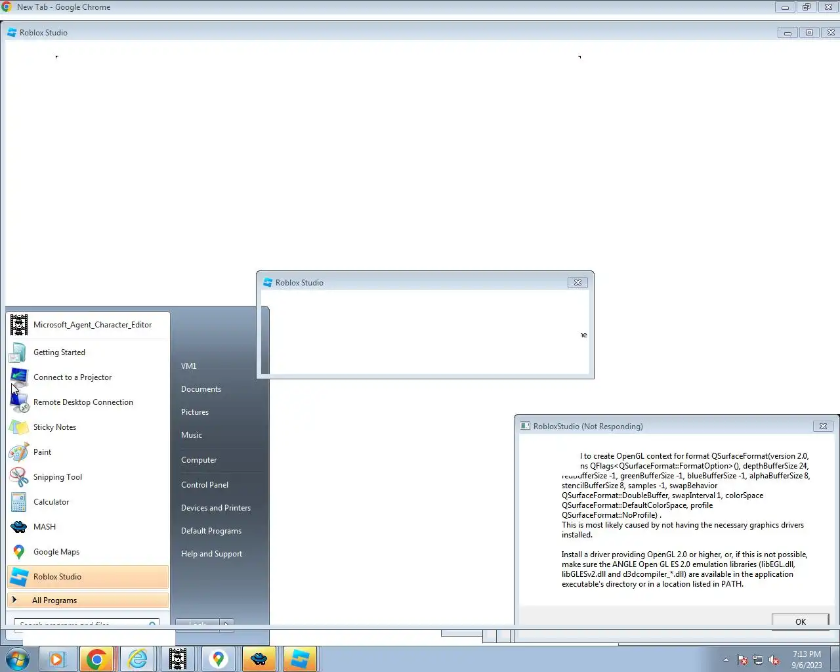
Task: Open Getting Started from Start menu
Action: click(x=88, y=352)
